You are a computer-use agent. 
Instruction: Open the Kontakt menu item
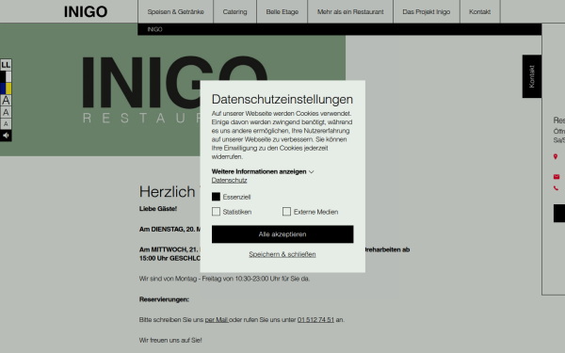[479, 11]
